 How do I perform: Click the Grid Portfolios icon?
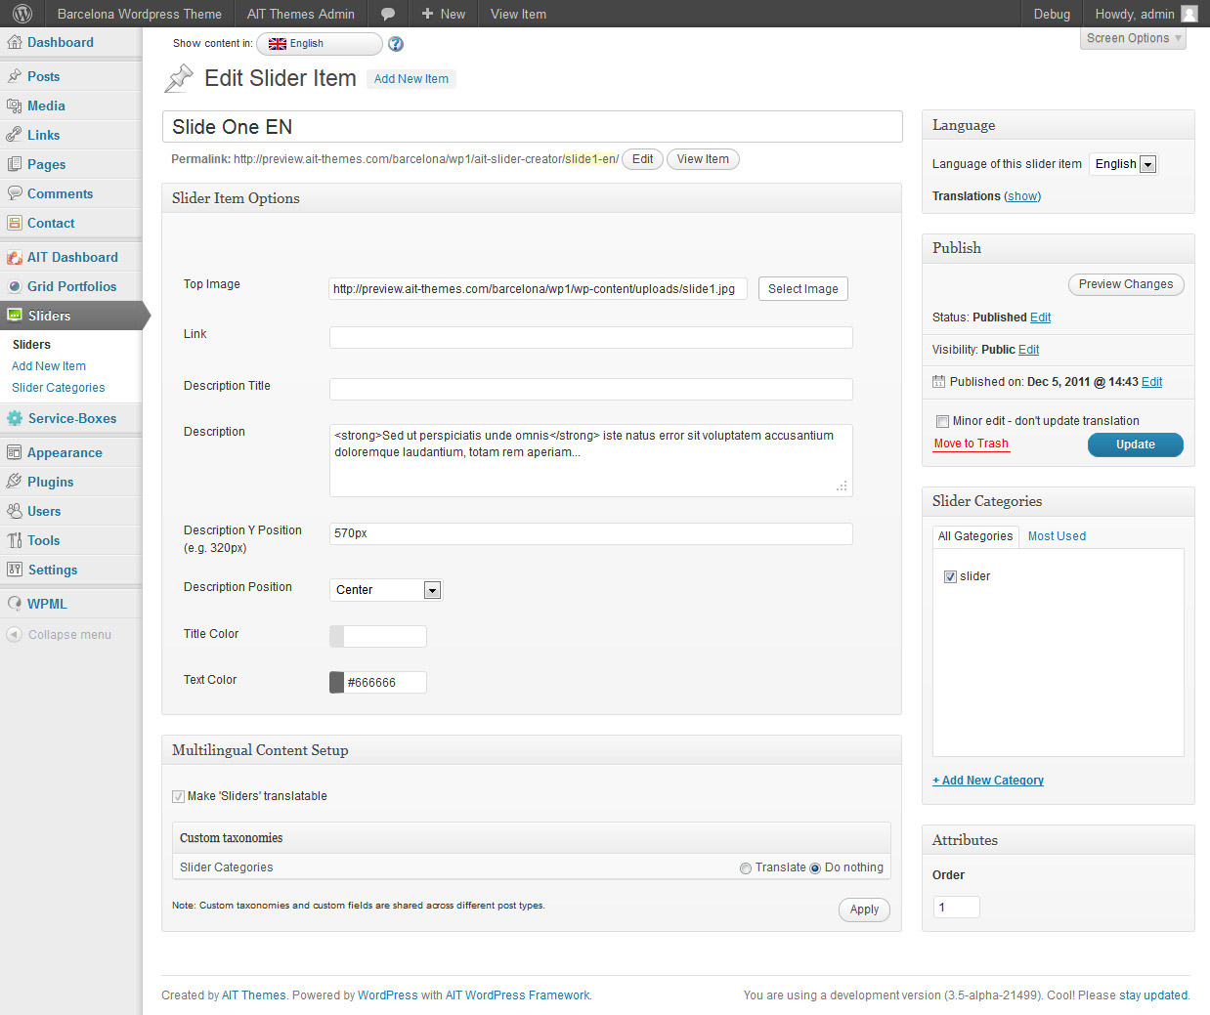[15, 286]
